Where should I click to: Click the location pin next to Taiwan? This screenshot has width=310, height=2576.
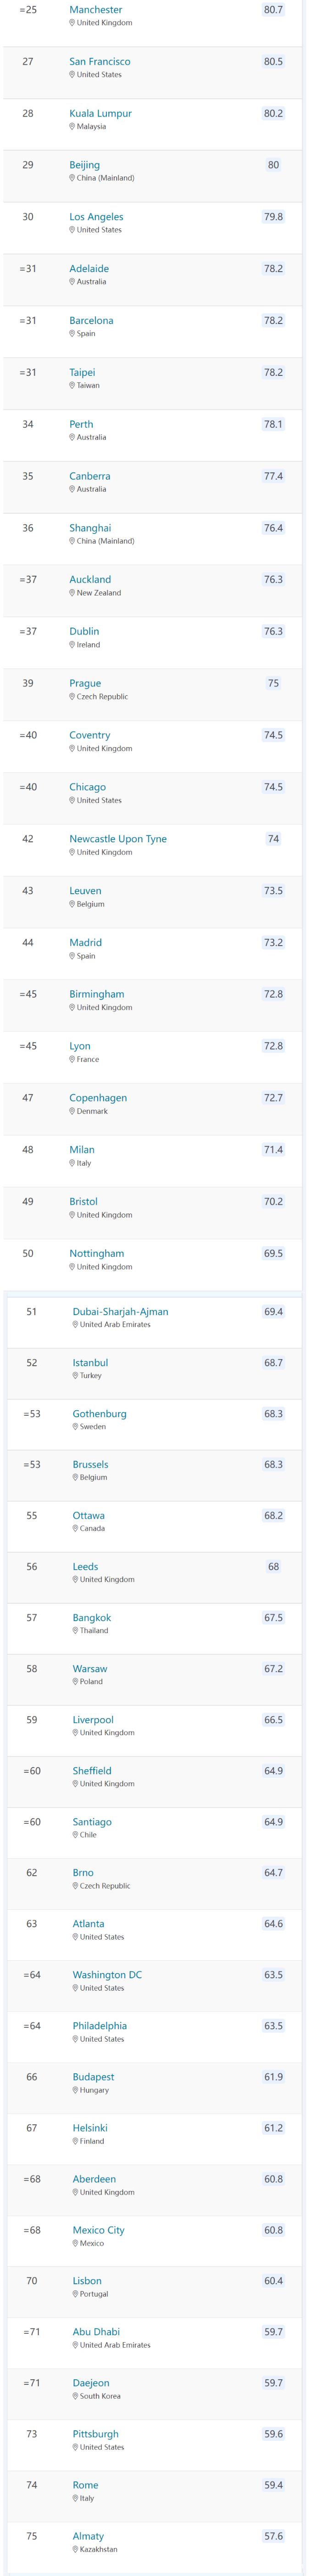tap(73, 386)
